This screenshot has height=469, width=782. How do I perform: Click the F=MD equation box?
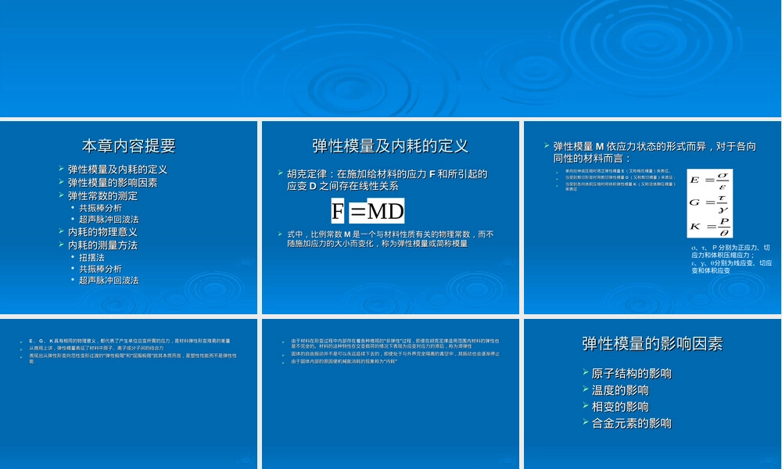[x=368, y=211]
